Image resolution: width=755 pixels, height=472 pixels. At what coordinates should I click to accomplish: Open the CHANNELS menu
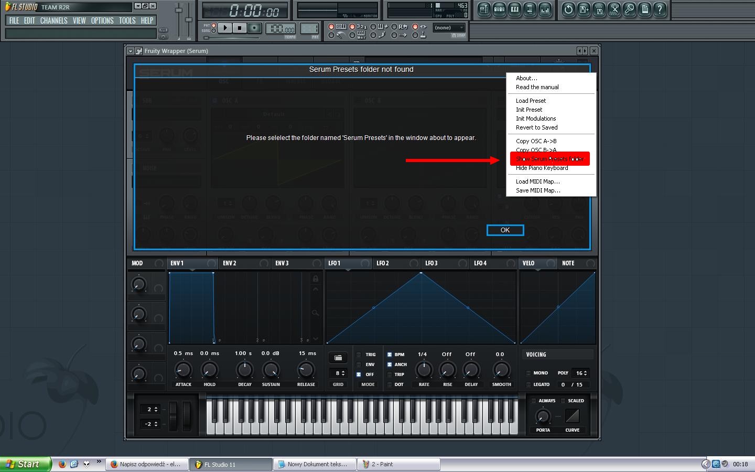point(54,20)
